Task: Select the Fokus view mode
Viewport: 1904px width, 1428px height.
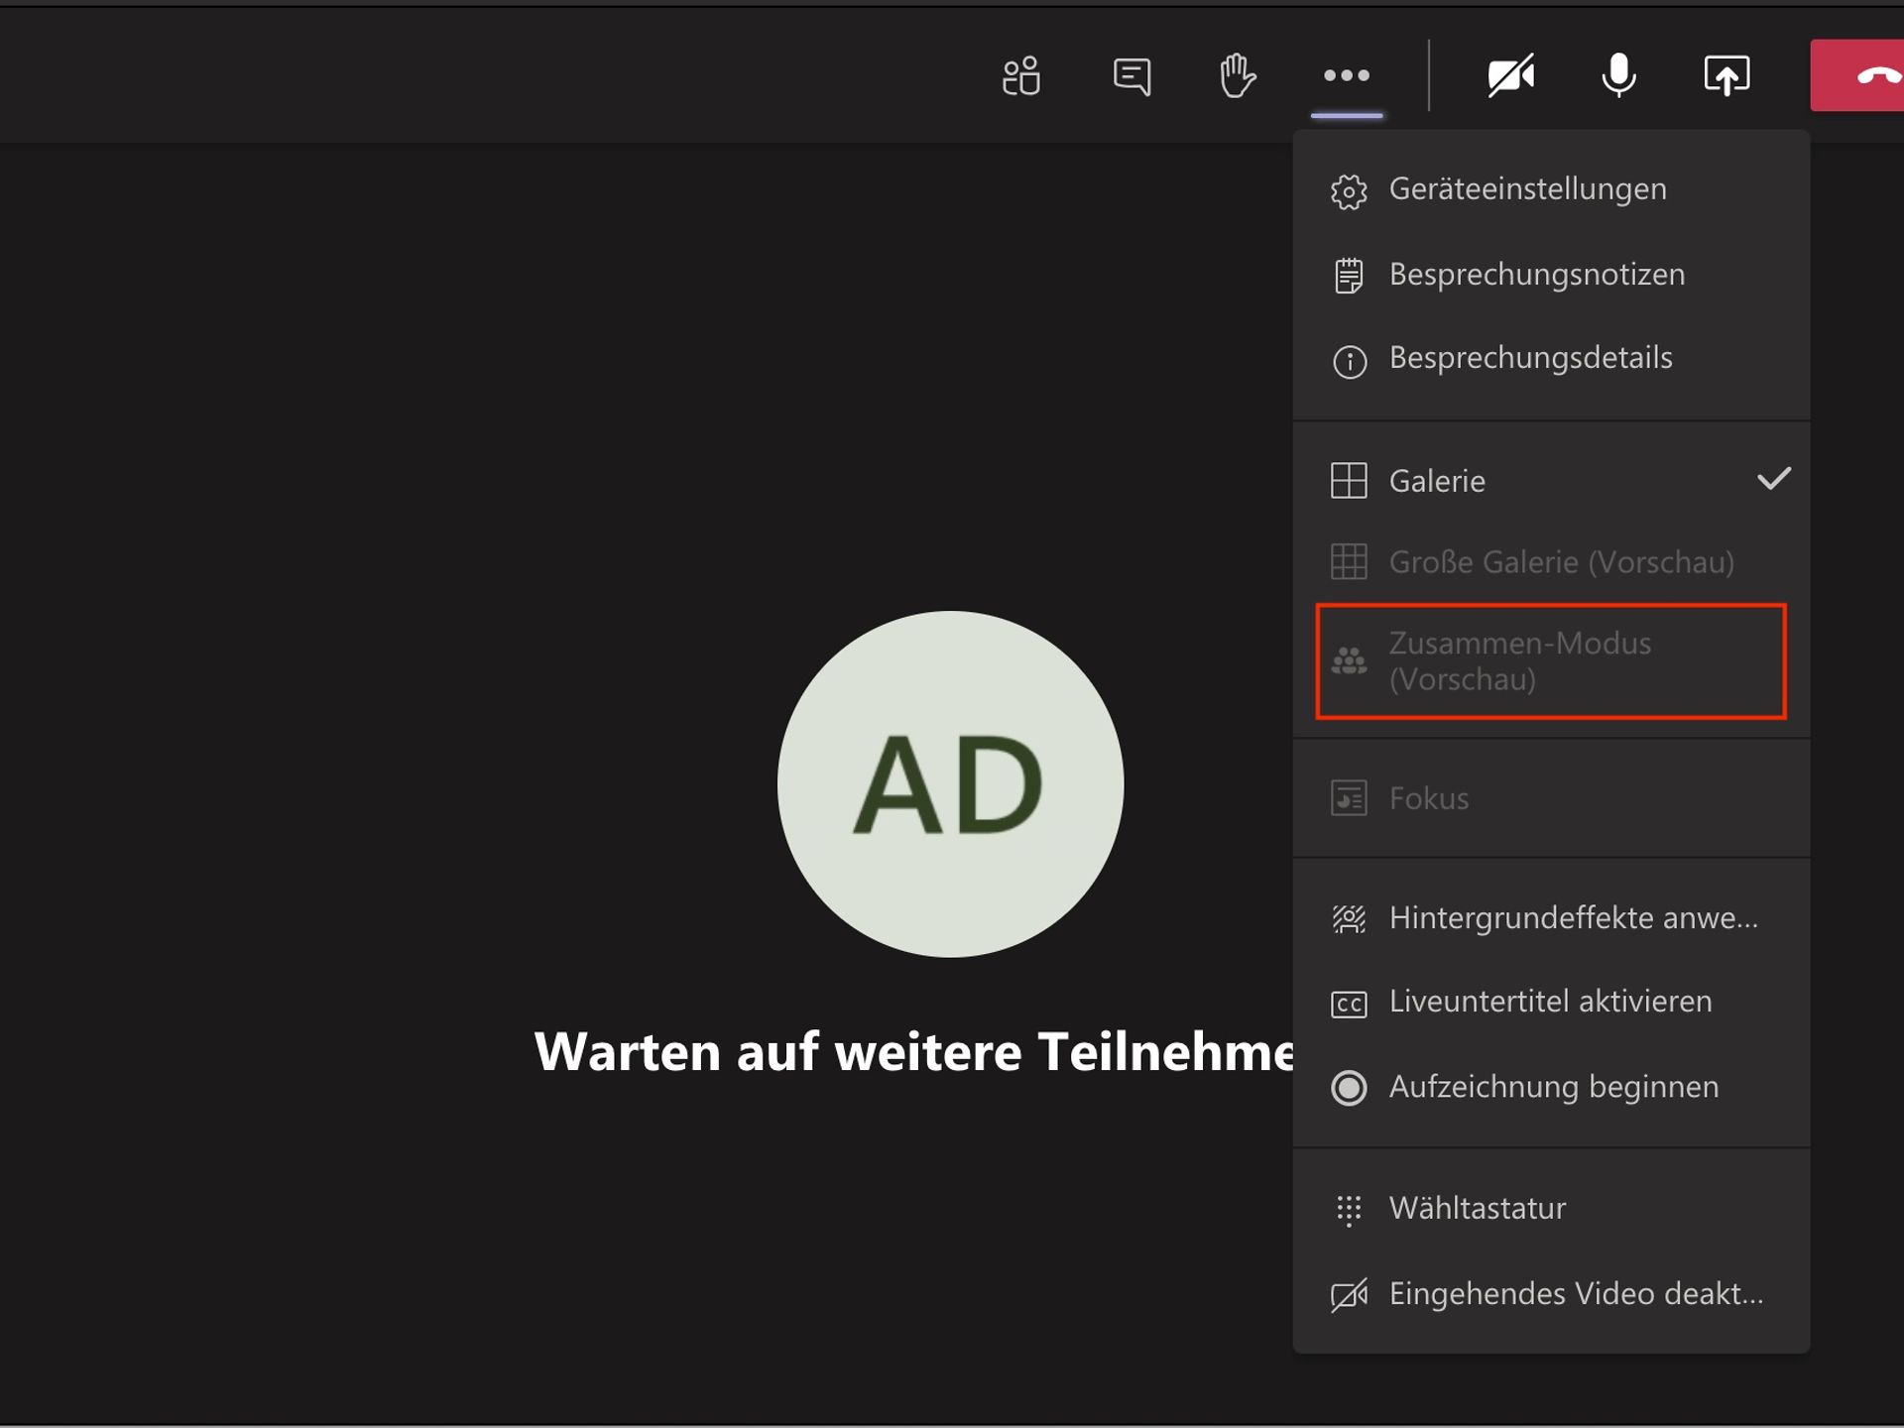Action: (x=1429, y=797)
